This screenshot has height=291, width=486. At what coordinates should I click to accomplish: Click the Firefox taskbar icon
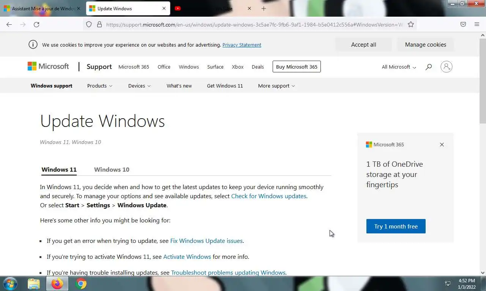coord(57,283)
